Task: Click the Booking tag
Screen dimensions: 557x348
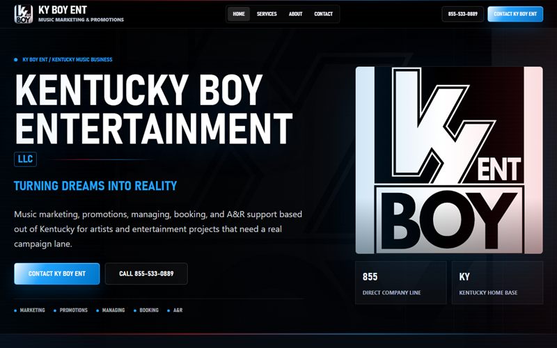Action: pyautogui.click(x=149, y=310)
